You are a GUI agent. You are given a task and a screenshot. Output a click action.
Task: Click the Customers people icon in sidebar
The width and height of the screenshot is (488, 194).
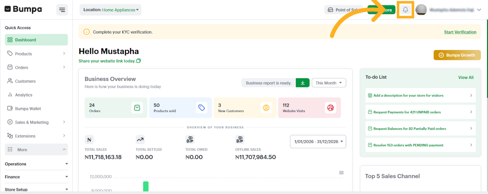click(x=10, y=81)
